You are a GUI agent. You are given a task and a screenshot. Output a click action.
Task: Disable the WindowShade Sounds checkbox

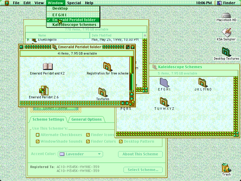click(37, 141)
